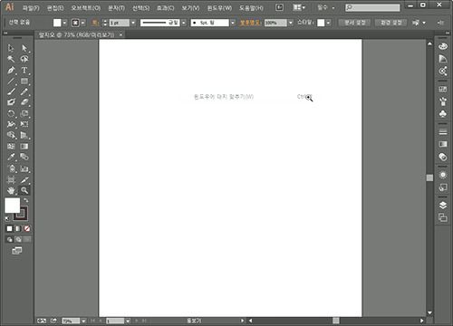Screen dimensions: 453x326
Task: Select the Artboard tool
Action: (11, 180)
